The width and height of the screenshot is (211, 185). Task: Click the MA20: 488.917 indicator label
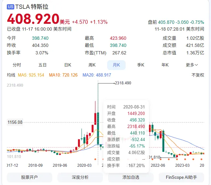[x=97, y=75]
